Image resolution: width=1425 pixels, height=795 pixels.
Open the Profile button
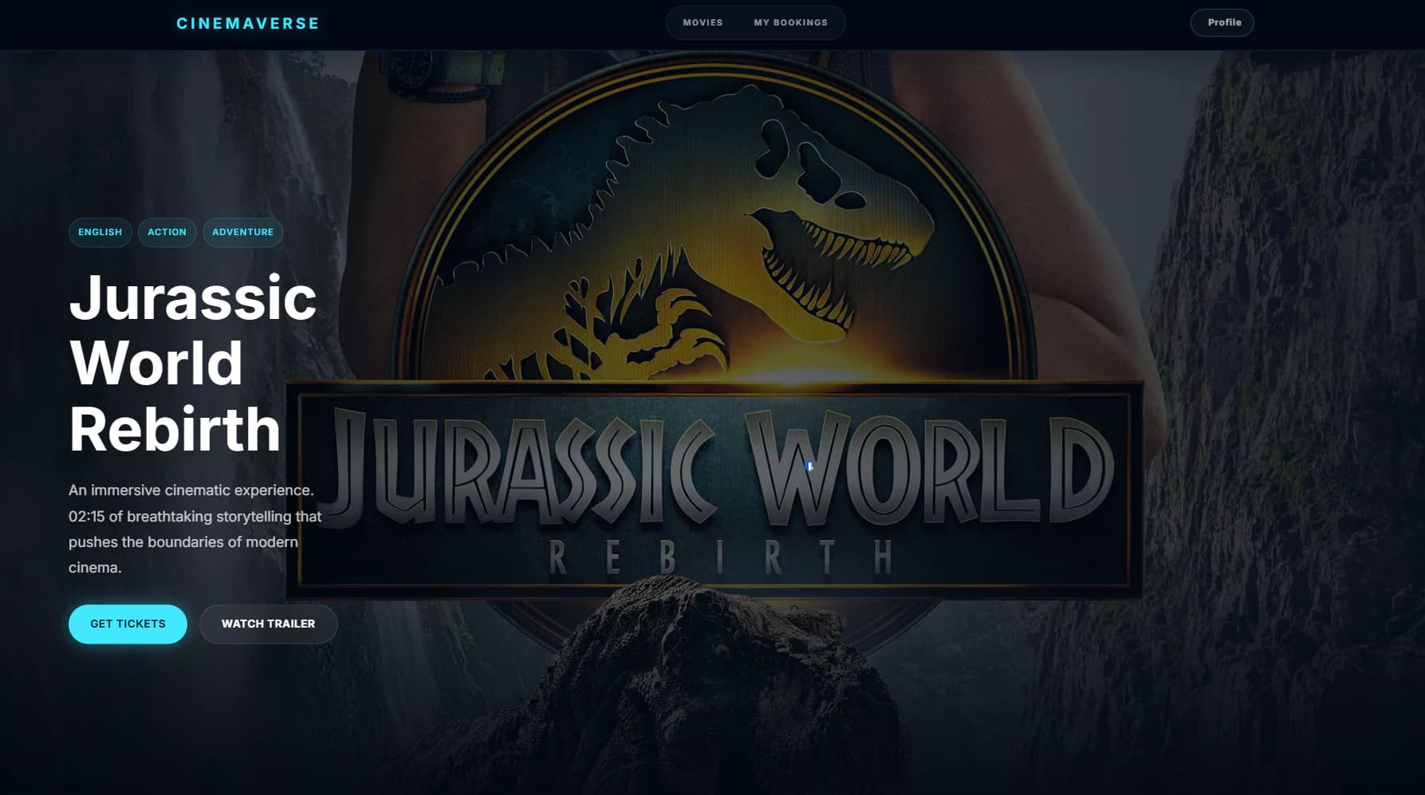click(1222, 22)
